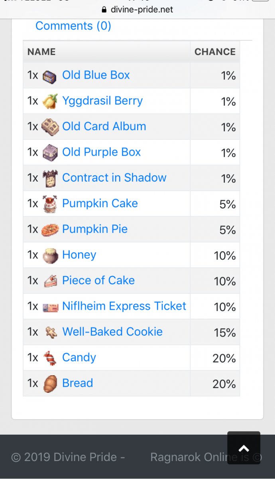Click the Pumpkin Pie item icon
The width and height of the screenshot is (275, 479).
(50, 230)
